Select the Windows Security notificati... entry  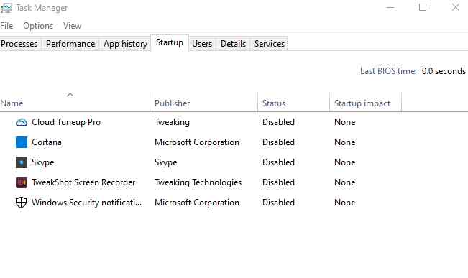point(86,203)
